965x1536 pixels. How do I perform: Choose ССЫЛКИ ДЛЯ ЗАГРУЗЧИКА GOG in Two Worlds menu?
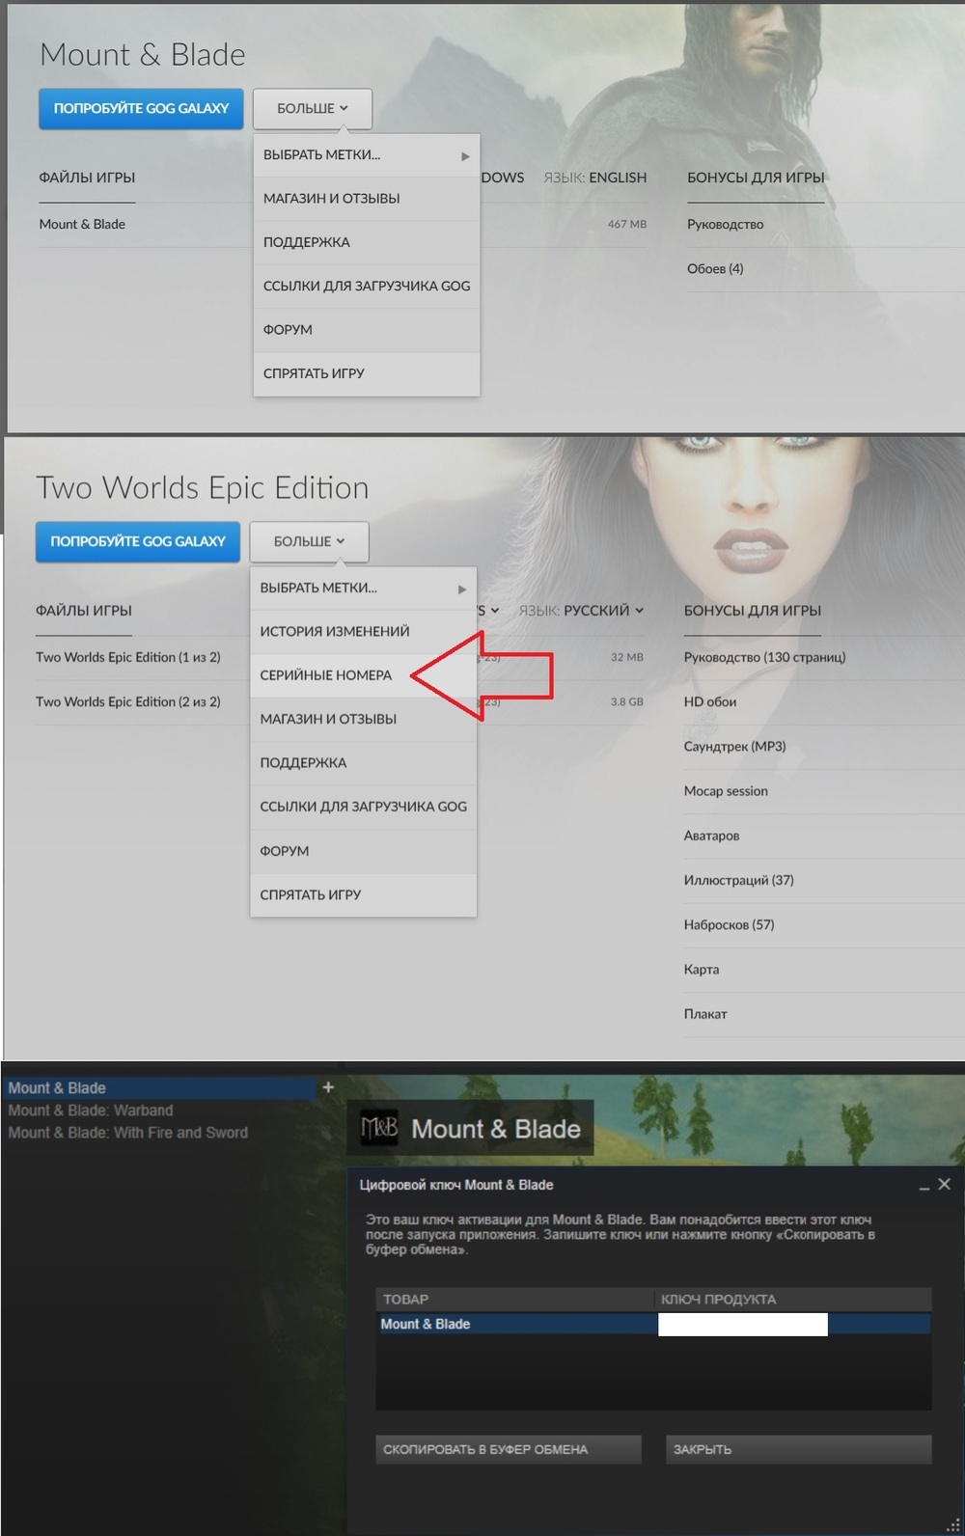pos(363,807)
